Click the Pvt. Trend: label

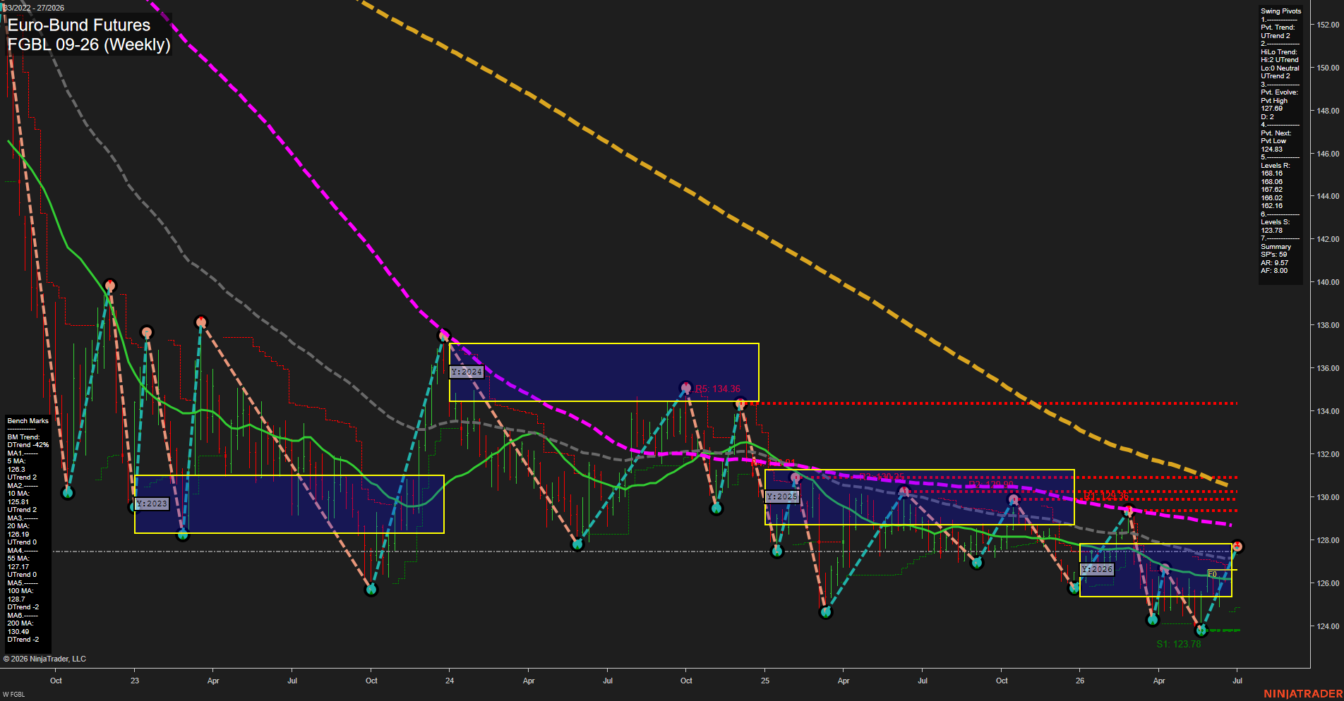1278,28
